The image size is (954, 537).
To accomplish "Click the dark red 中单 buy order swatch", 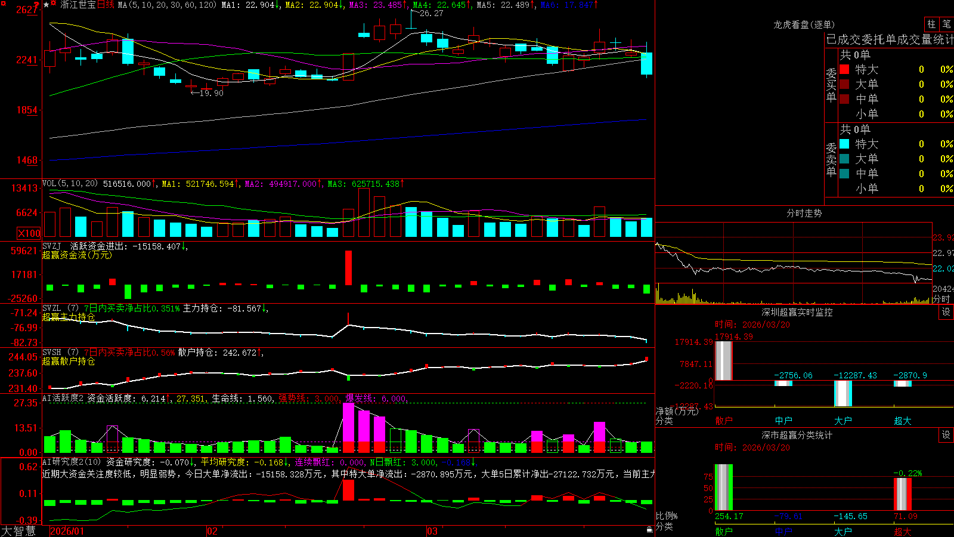I will click(x=844, y=99).
